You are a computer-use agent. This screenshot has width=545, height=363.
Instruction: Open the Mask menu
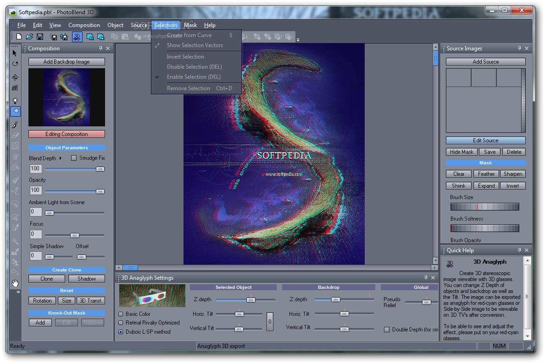coord(190,25)
